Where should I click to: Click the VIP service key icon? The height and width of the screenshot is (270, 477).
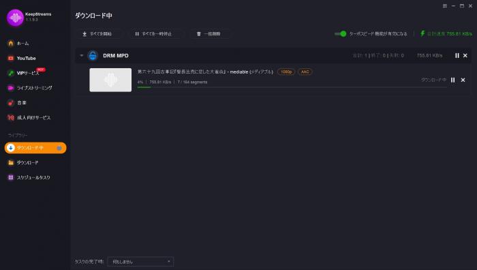[11, 73]
